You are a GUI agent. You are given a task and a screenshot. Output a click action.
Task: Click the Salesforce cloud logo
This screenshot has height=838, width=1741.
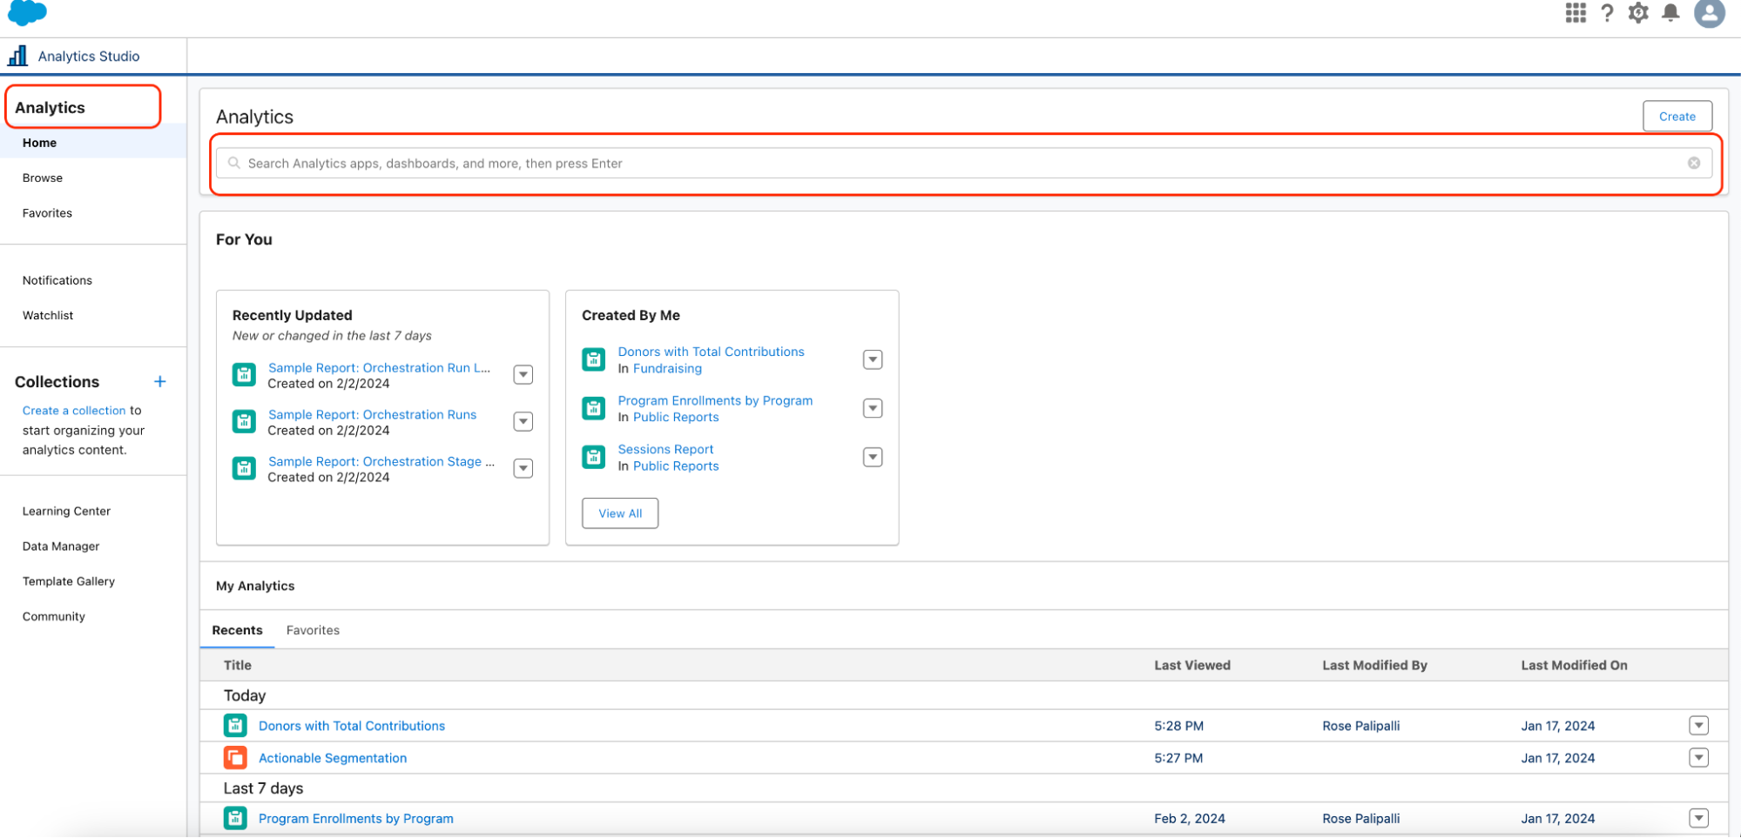[x=27, y=13]
